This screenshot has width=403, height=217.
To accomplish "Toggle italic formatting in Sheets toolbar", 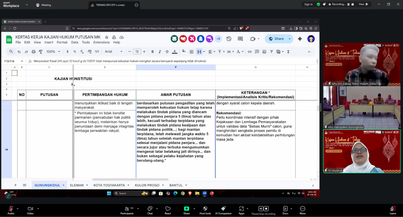I will (160, 52).
